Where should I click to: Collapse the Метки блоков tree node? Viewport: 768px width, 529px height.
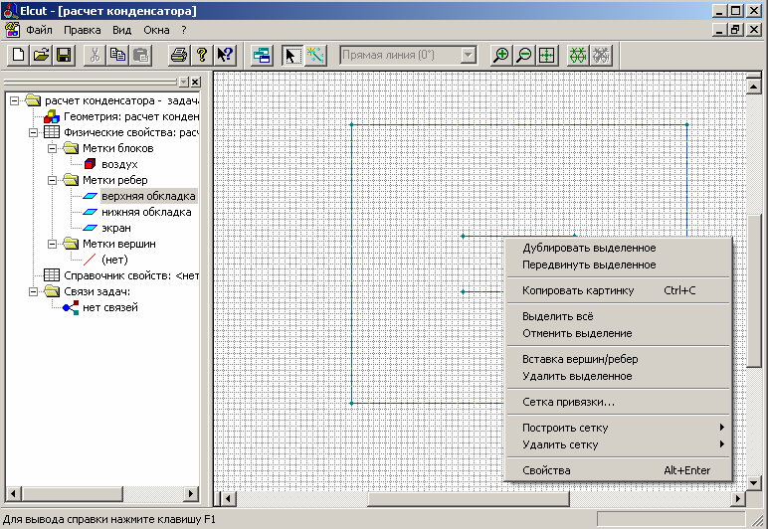53,148
